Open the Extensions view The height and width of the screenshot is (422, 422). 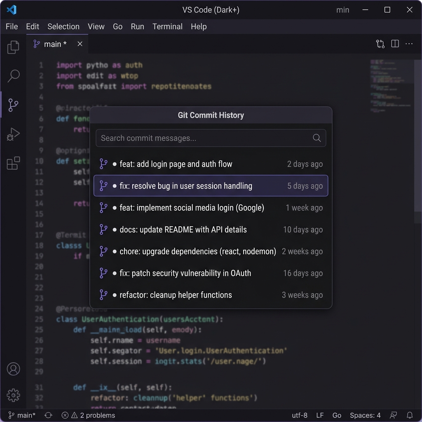click(13, 163)
